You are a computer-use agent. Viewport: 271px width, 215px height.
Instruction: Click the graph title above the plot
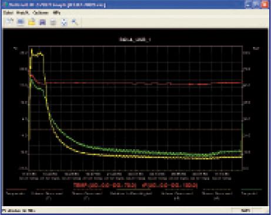point(135,39)
